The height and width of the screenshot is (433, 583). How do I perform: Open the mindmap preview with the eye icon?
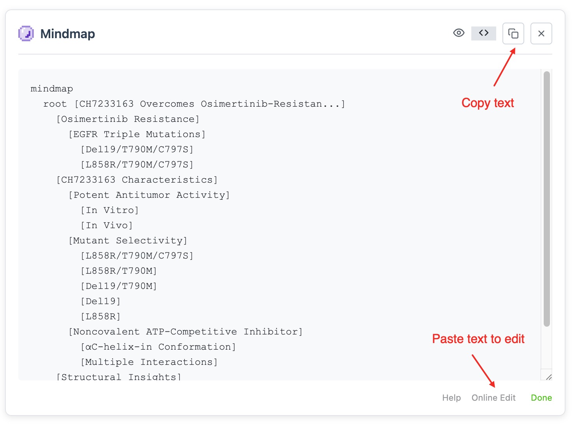[x=458, y=33]
